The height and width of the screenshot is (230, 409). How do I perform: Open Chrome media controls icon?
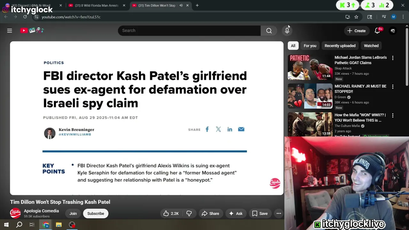click(x=384, y=17)
